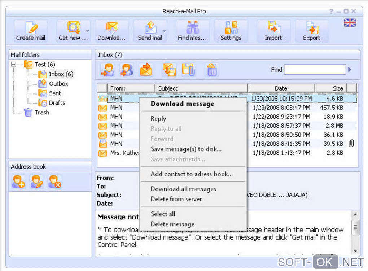368x271 pixels.
Task: Open the Get new mail dropdown arrow
Action: [x=88, y=31]
